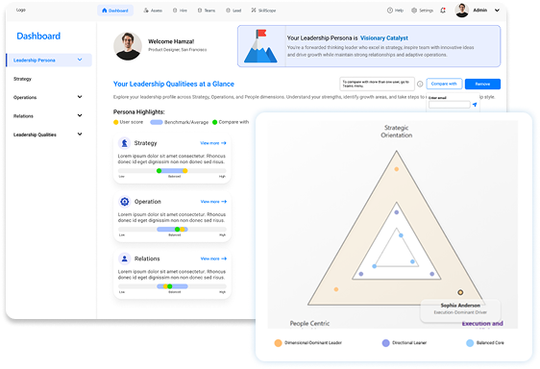
Task: Open View more on Relations card
Action: point(213,258)
